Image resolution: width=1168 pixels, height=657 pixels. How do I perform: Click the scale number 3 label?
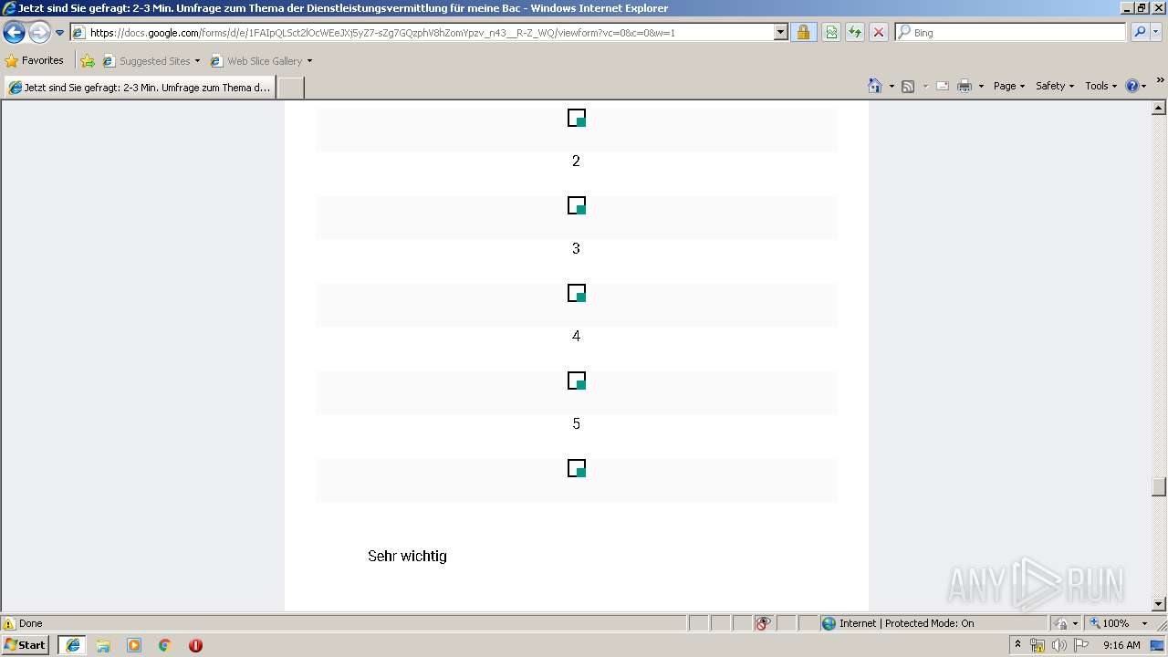576,248
